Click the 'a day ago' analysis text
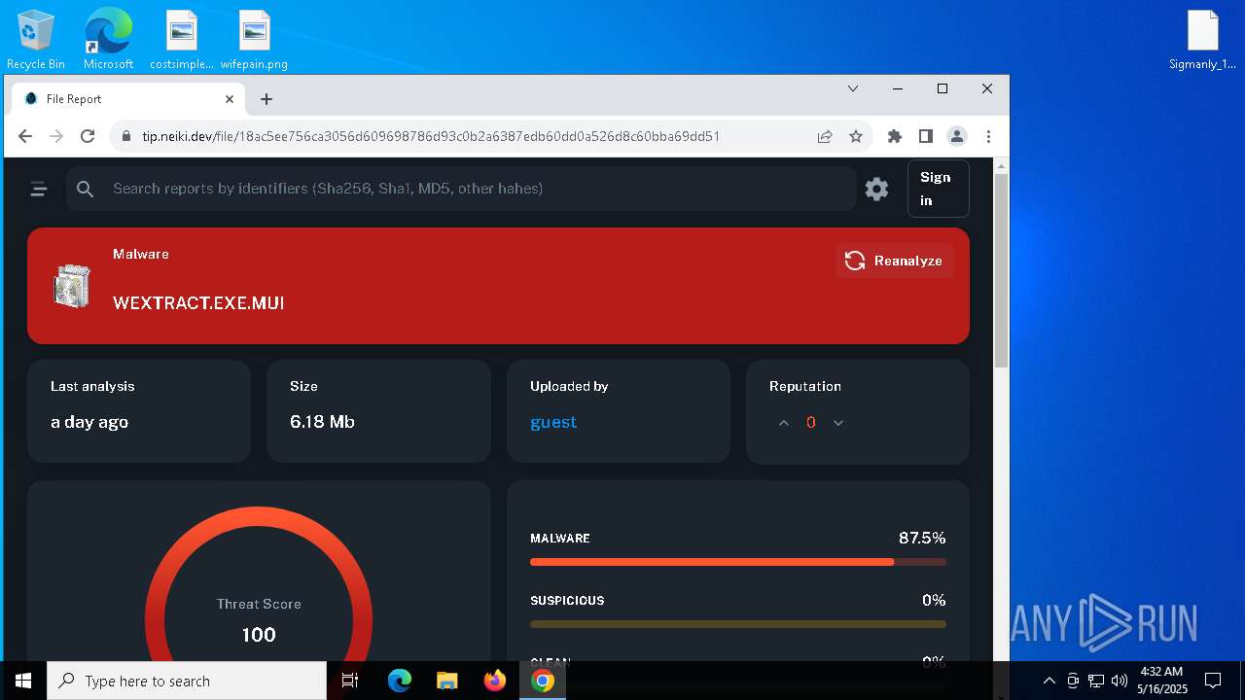 coord(89,422)
